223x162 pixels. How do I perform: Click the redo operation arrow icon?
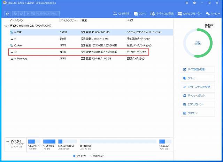pyautogui.click(x=21, y=14)
